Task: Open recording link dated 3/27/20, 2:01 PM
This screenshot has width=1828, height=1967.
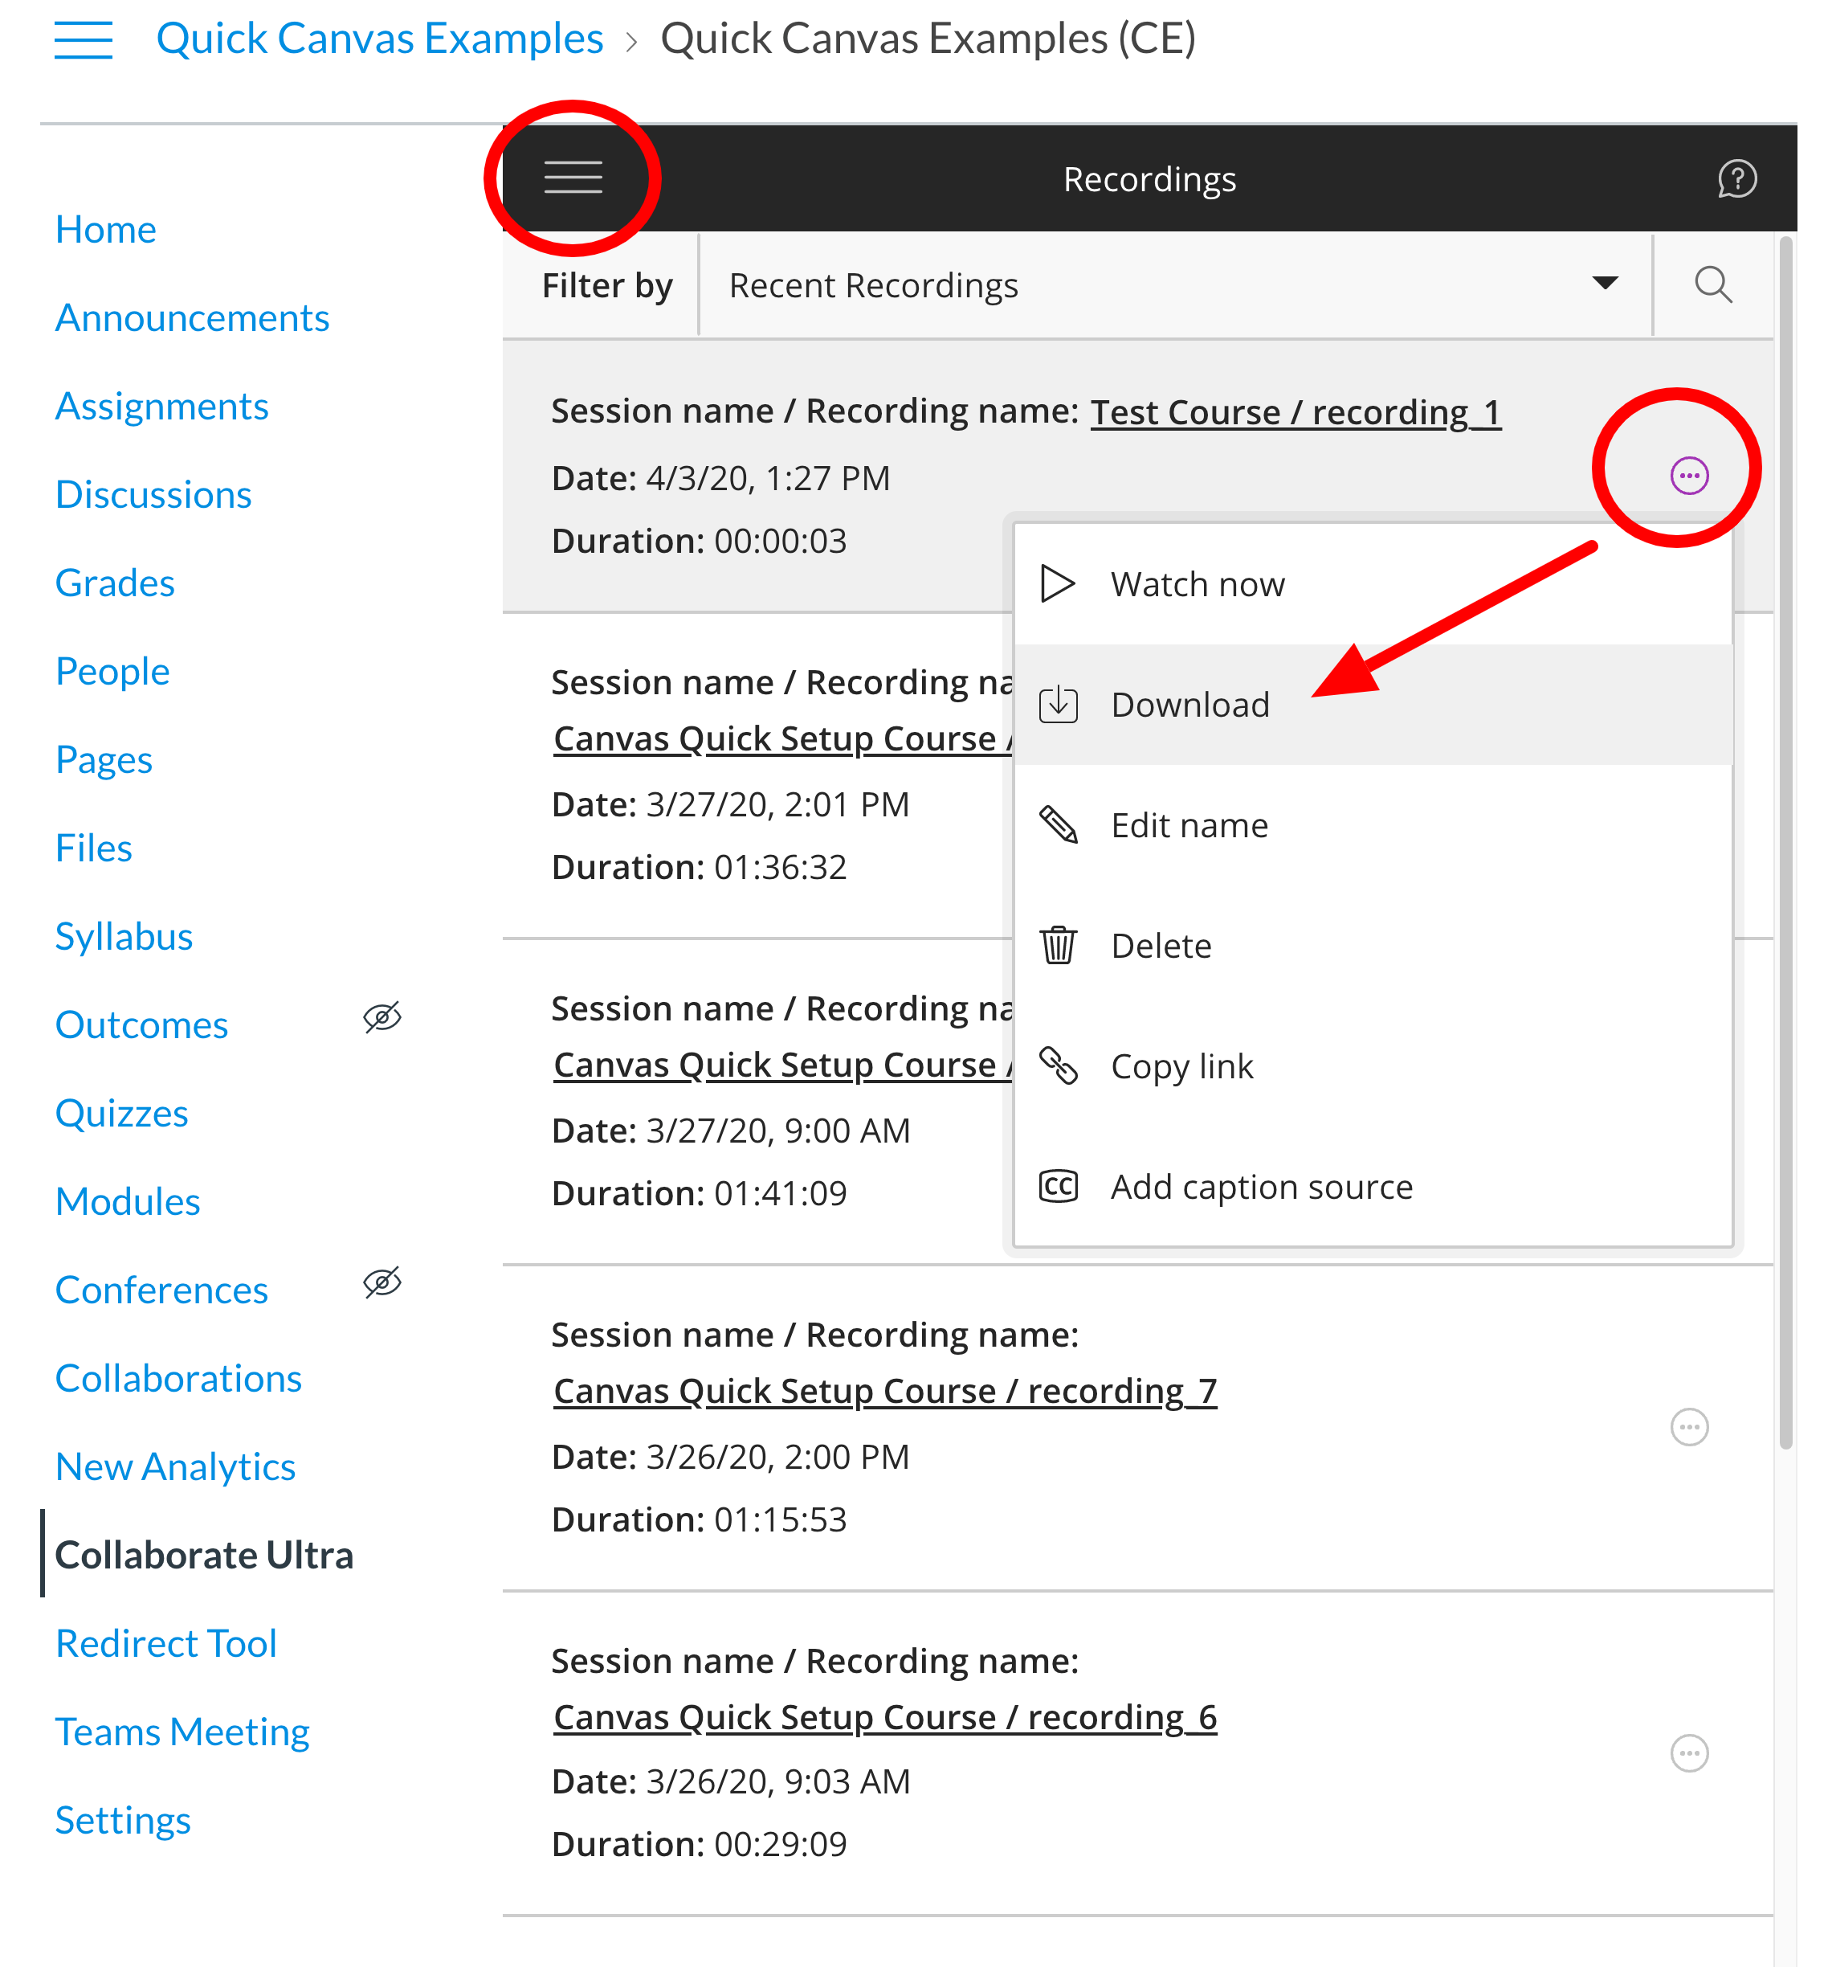Action: pyautogui.click(x=783, y=738)
